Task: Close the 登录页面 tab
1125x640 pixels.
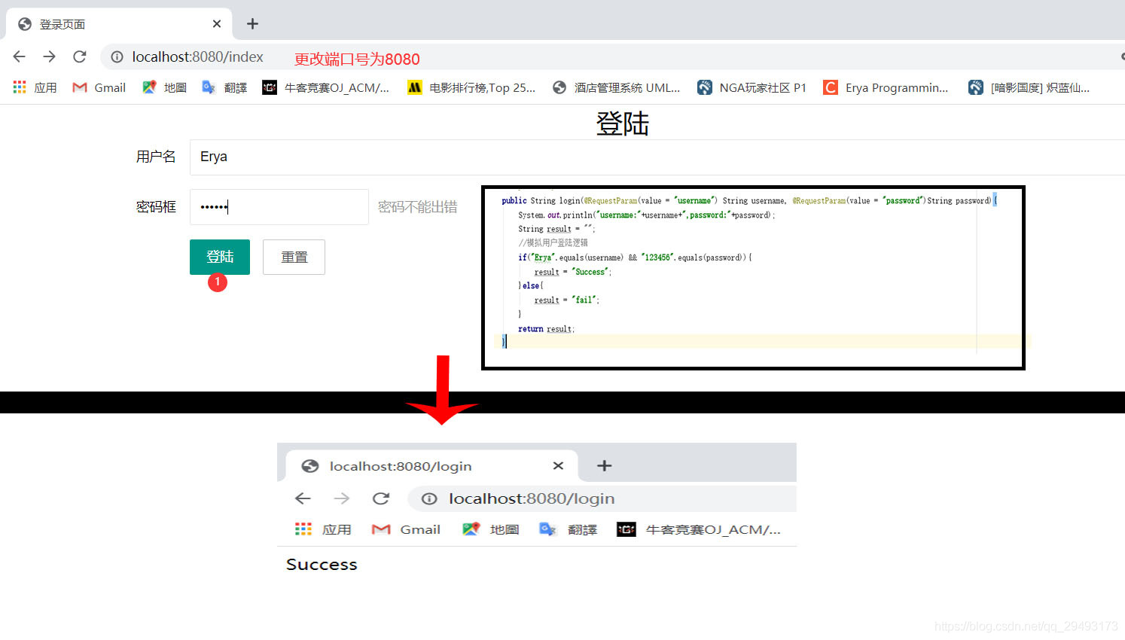Action: [x=217, y=24]
